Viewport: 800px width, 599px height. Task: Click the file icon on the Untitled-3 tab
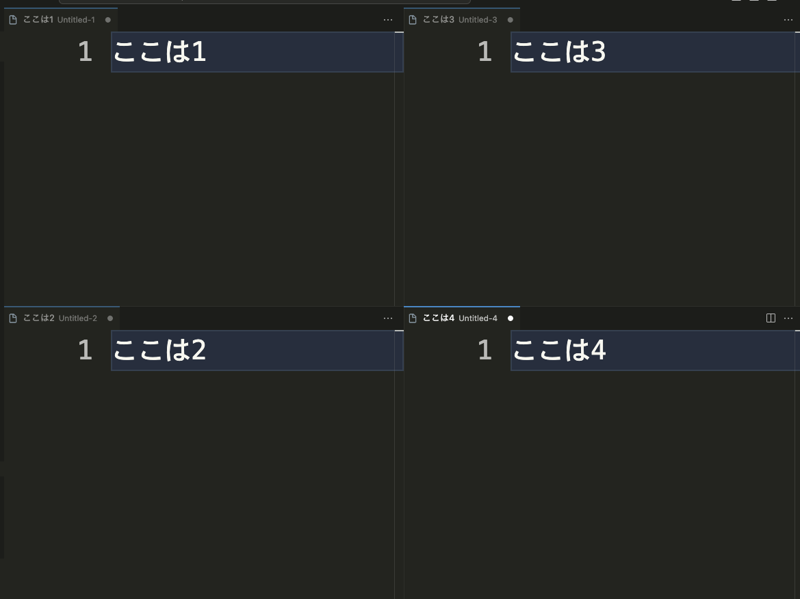pyautogui.click(x=413, y=20)
